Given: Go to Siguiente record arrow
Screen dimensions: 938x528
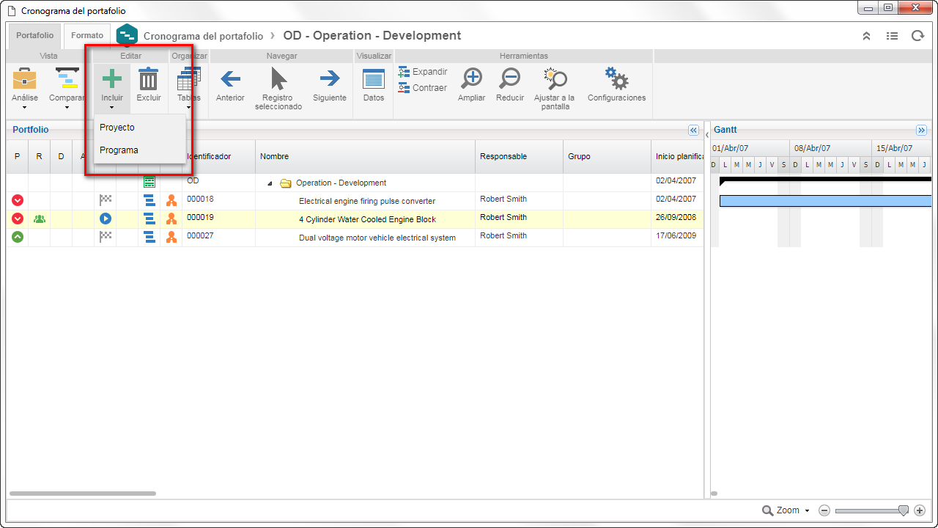Looking at the screenshot, I should (330, 78).
